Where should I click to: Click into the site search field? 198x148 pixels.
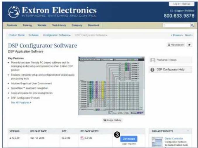point(177,25)
